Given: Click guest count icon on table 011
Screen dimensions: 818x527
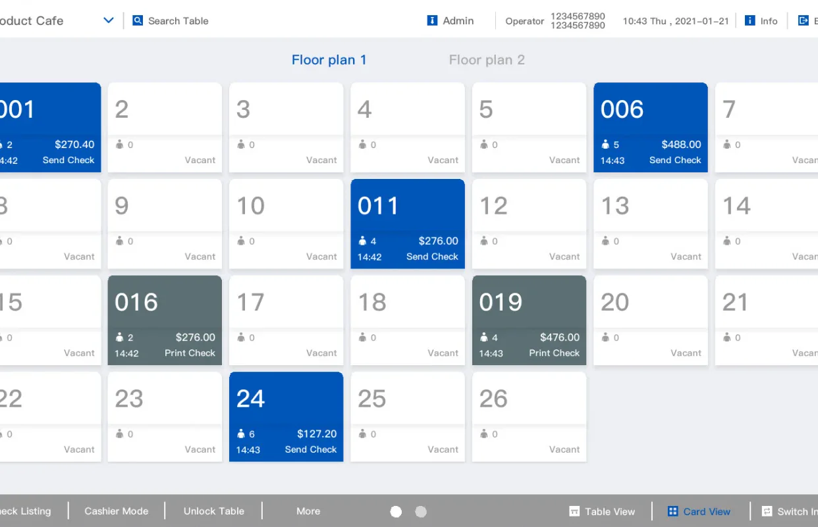Looking at the screenshot, I should click(362, 241).
